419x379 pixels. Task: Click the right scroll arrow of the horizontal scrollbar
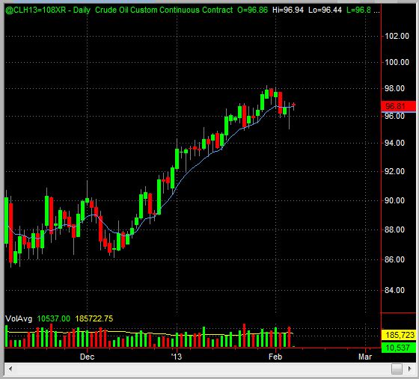(x=410, y=369)
